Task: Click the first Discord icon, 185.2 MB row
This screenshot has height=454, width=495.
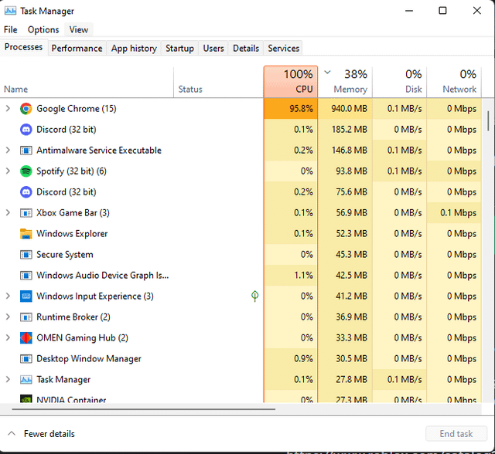Action: coord(26,130)
